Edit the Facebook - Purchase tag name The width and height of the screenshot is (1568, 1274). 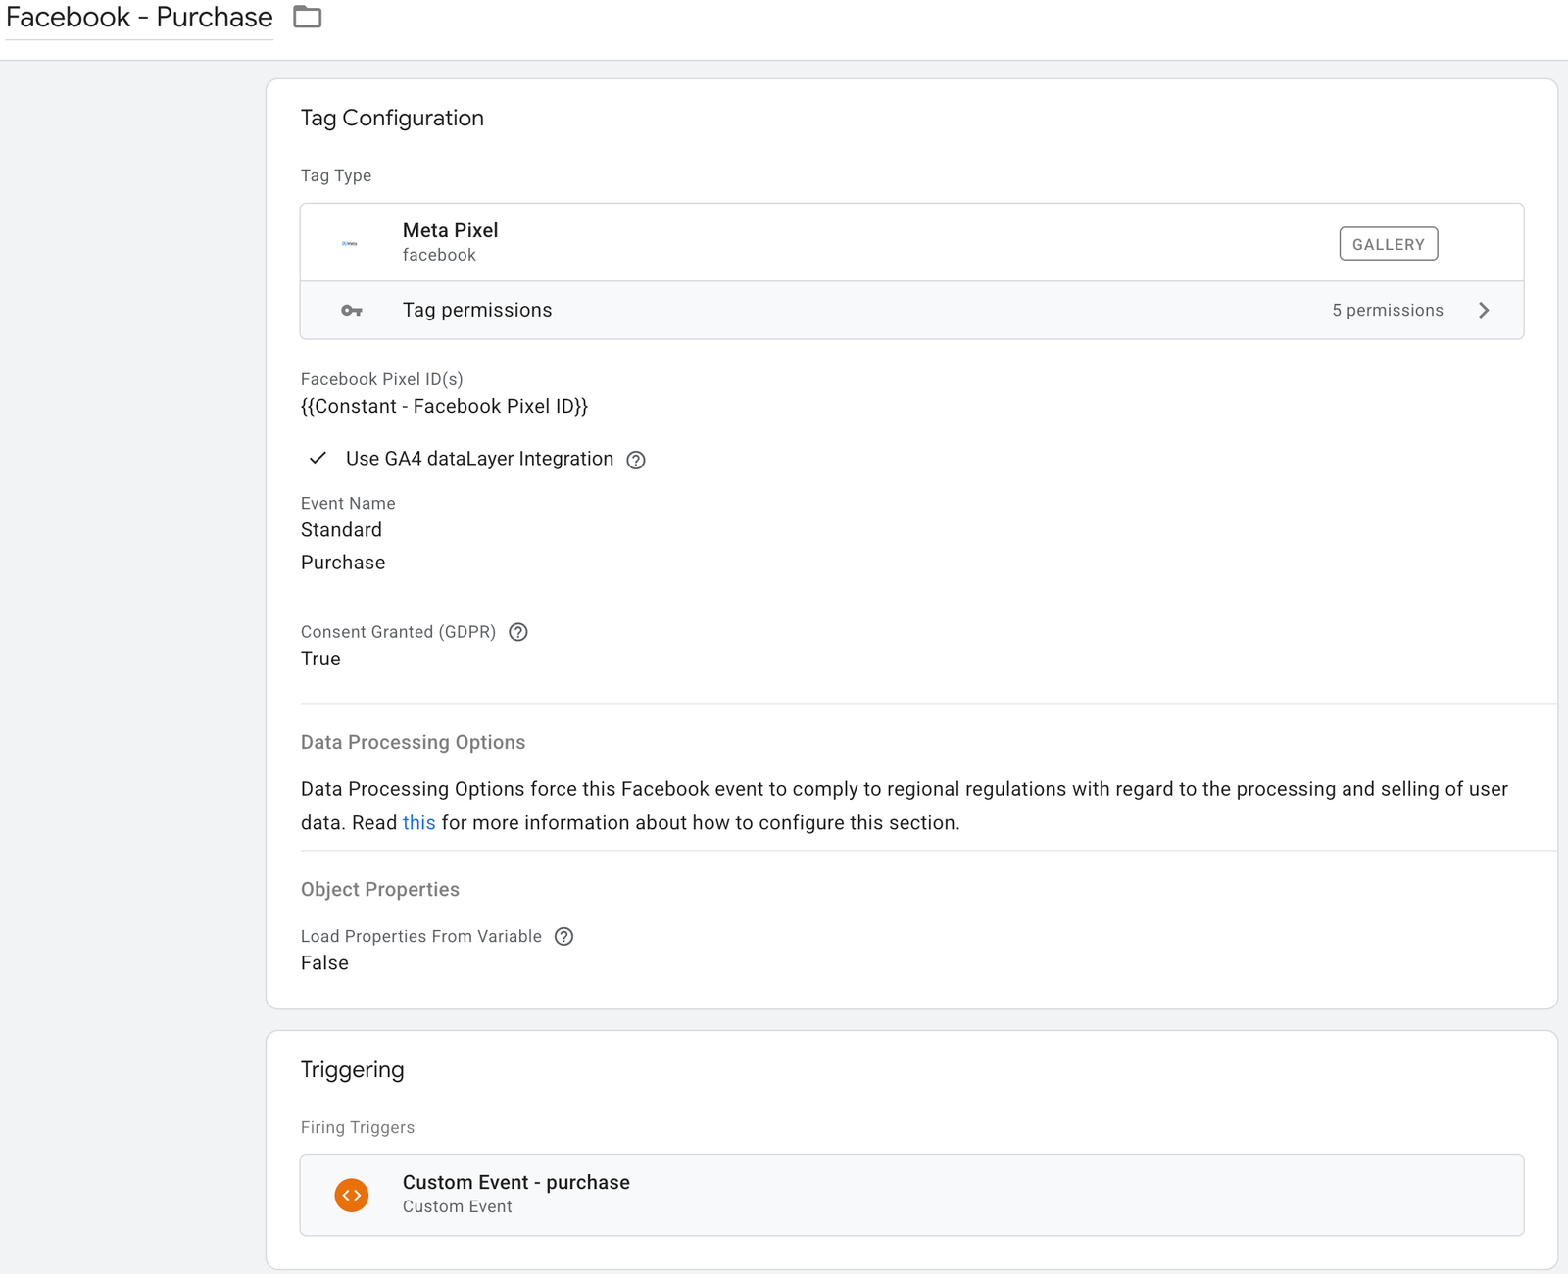(137, 17)
